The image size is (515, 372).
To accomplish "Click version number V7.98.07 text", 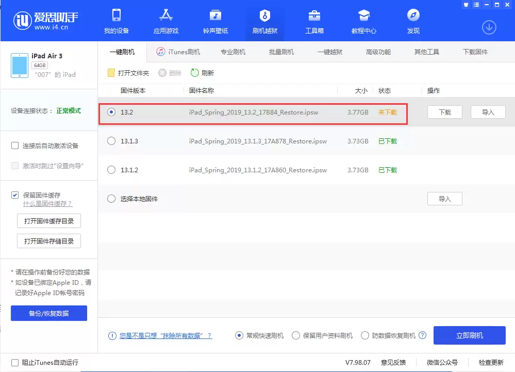I will coord(358,363).
